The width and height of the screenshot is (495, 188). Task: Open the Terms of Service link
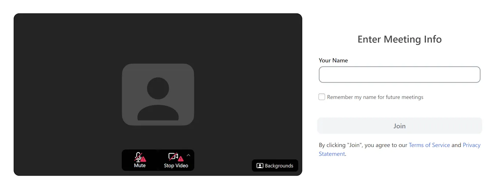(429, 145)
